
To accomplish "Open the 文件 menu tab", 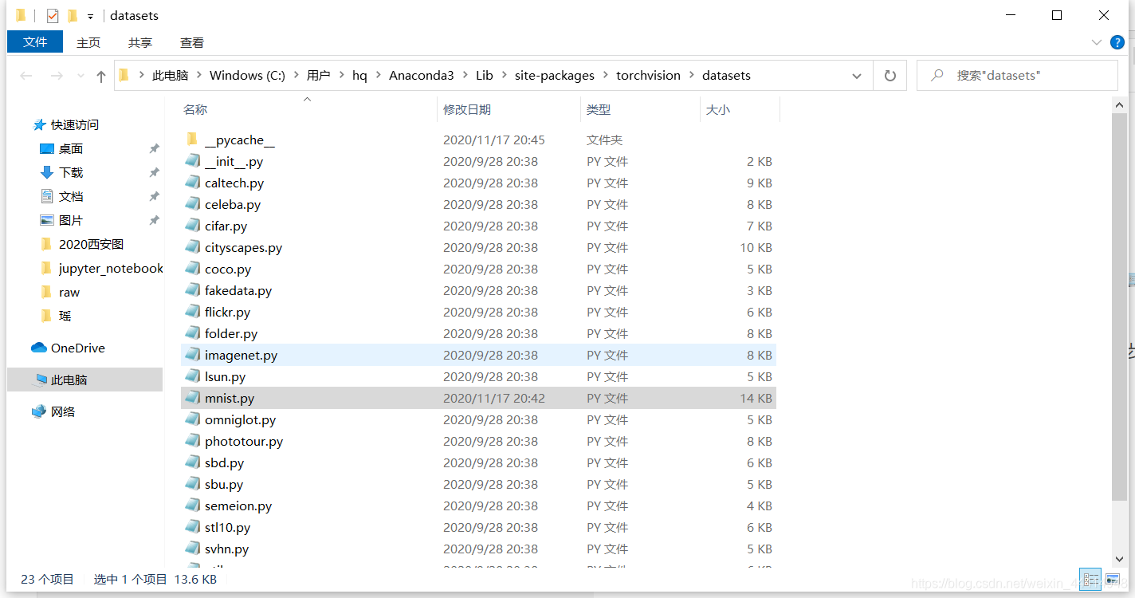I will [35, 42].
